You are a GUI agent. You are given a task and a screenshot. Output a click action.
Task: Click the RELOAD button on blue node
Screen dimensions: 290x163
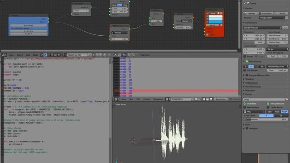pyautogui.click(x=29, y=31)
